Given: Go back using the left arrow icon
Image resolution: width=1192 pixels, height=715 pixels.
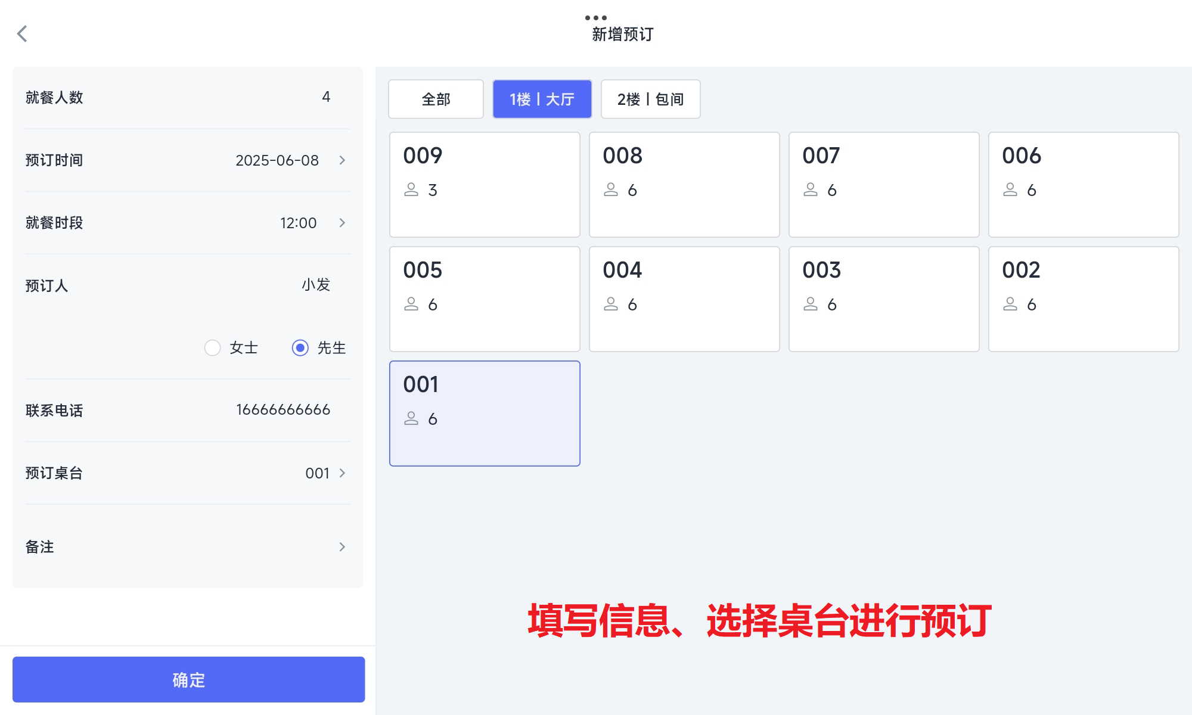Looking at the screenshot, I should point(22,33).
